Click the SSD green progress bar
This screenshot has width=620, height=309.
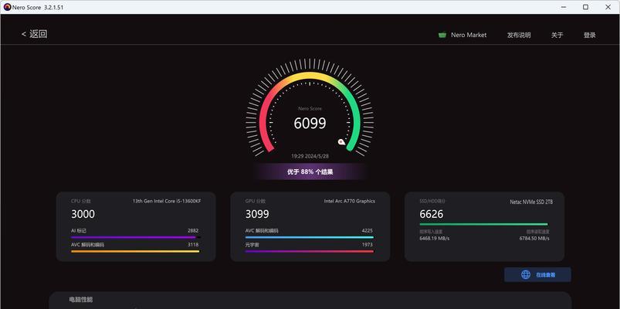pyautogui.click(x=483, y=224)
